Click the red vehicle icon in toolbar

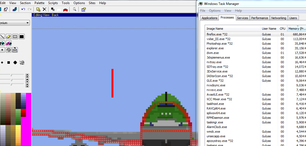click(x=65, y=10)
